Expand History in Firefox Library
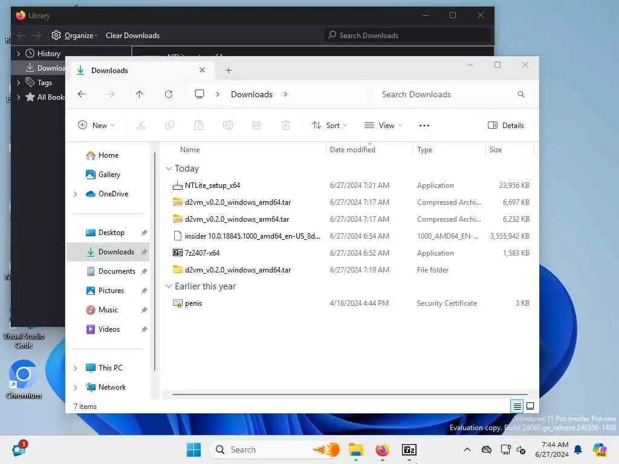The width and height of the screenshot is (619, 464). click(18, 53)
